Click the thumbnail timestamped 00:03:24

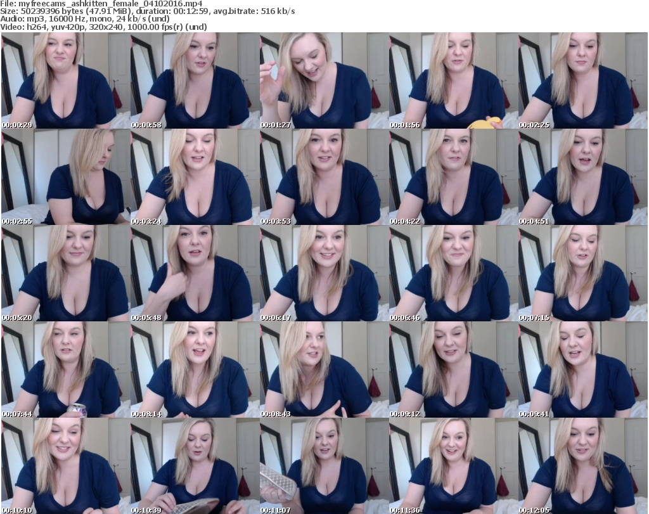point(195,177)
